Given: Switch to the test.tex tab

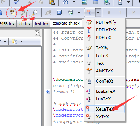Looking at the screenshot, I should tap(42, 24).
